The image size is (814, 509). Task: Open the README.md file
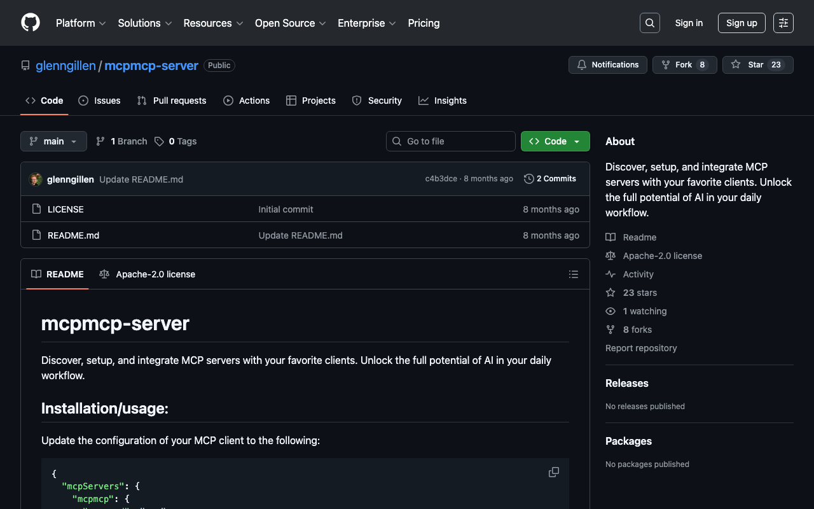pyautogui.click(x=73, y=235)
